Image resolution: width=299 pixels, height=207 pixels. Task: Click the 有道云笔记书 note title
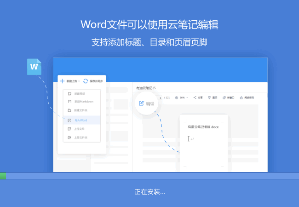[x=146, y=87]
